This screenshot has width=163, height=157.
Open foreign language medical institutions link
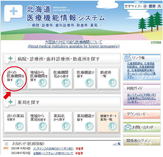(x=74, y=44)
